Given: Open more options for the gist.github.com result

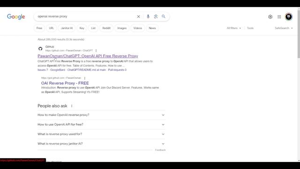Looking at the screenshot, I should pos(84,78).
